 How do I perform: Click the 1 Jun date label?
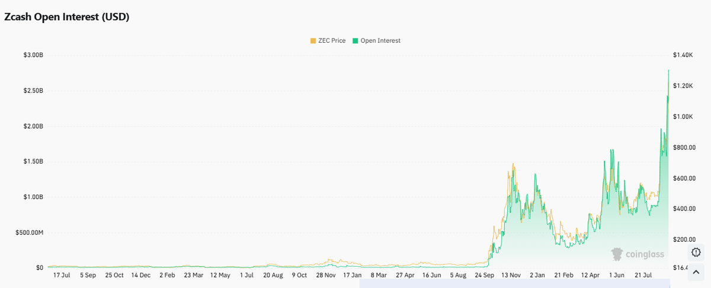[x=616, y=276]
